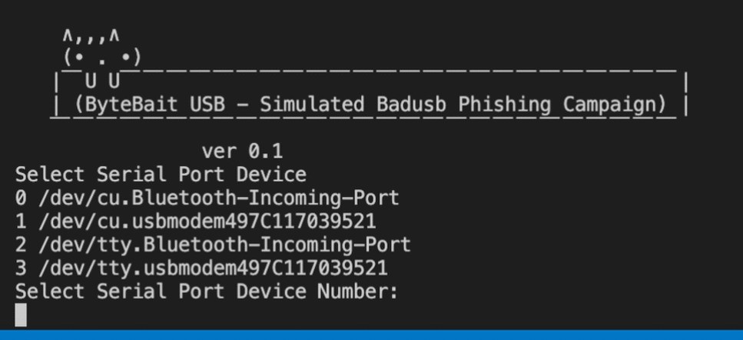Click the 'Select Serial Port Device Number:' prompt
The image size is (743, 340).
pyautogui.click(x=207, y=292)
